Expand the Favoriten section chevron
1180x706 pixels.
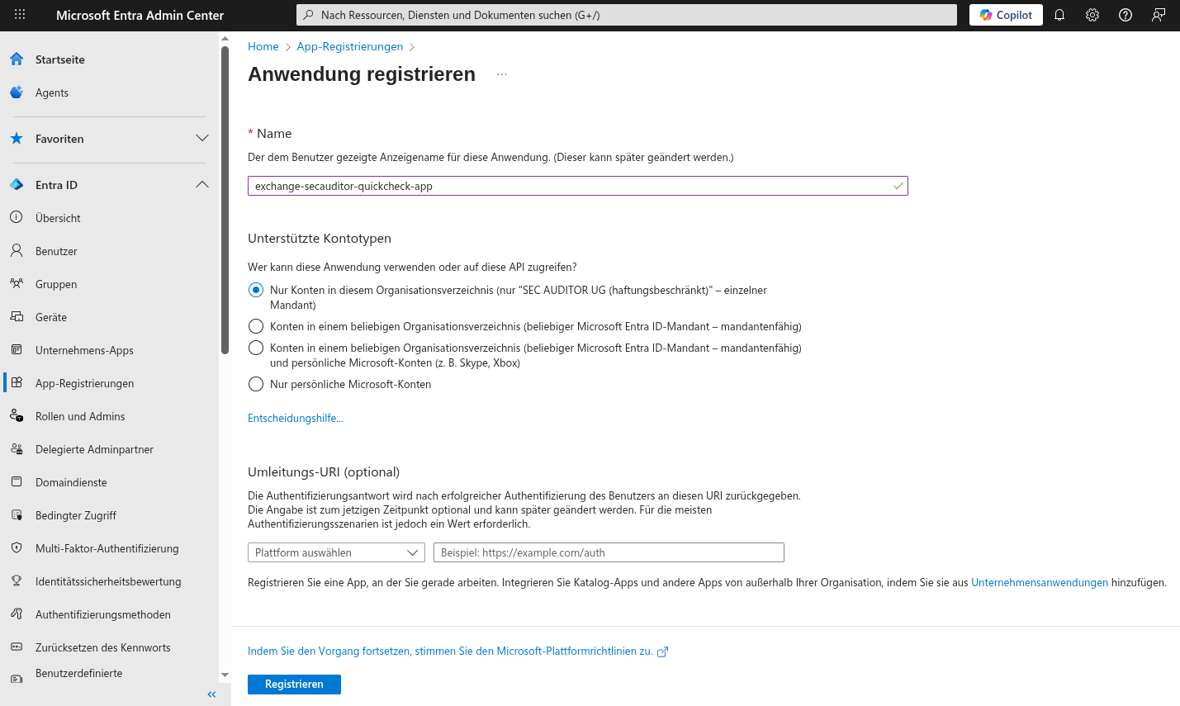202,139
